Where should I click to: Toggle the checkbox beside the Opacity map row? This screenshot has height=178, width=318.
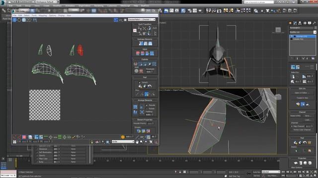point(37,155)
